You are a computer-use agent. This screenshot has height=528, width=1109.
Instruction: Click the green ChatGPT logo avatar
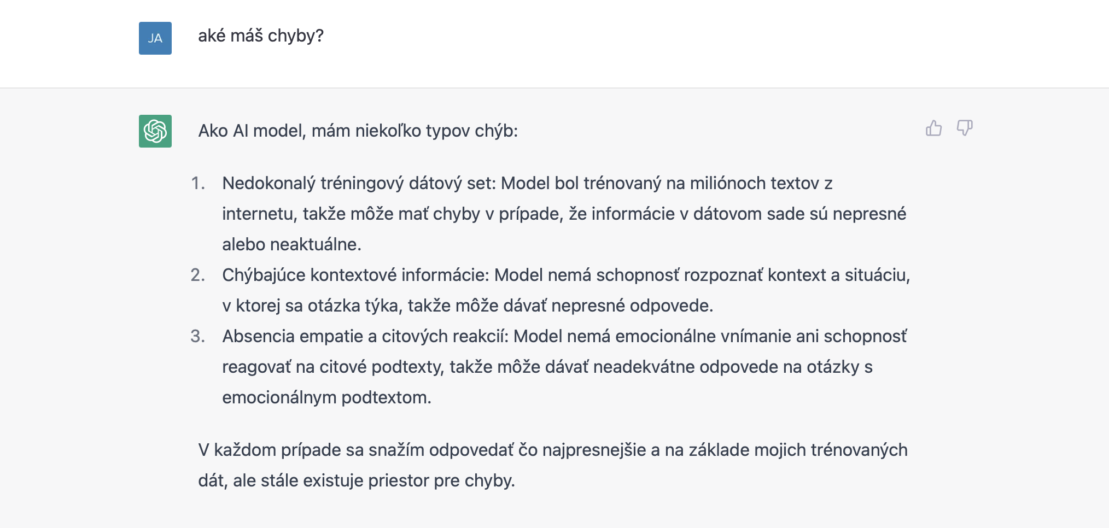pos(155,131)
